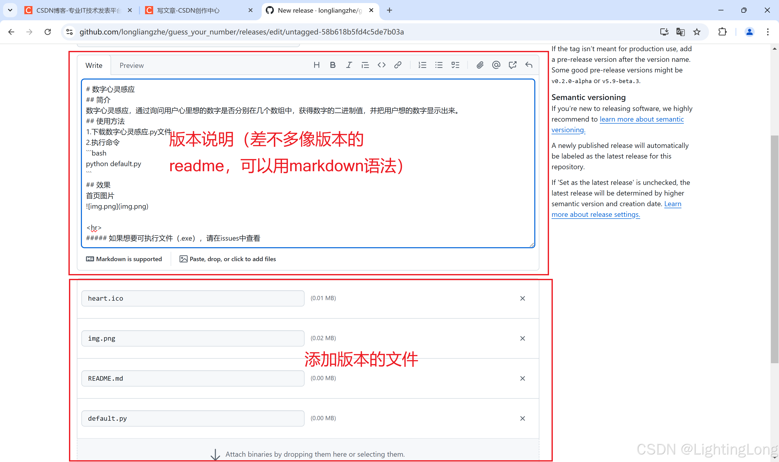Click the attach files paperclip icon
The height and width of the screenshot is (462, 779).
tap(480, 65)
